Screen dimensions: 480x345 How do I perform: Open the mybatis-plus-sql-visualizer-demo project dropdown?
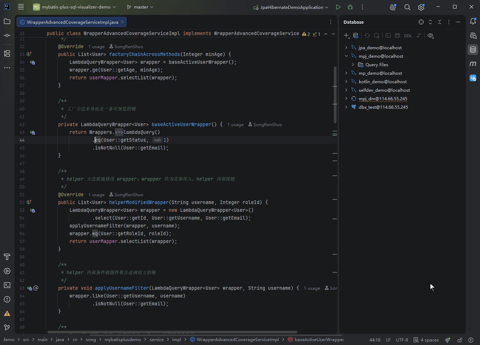coord(75,7)
